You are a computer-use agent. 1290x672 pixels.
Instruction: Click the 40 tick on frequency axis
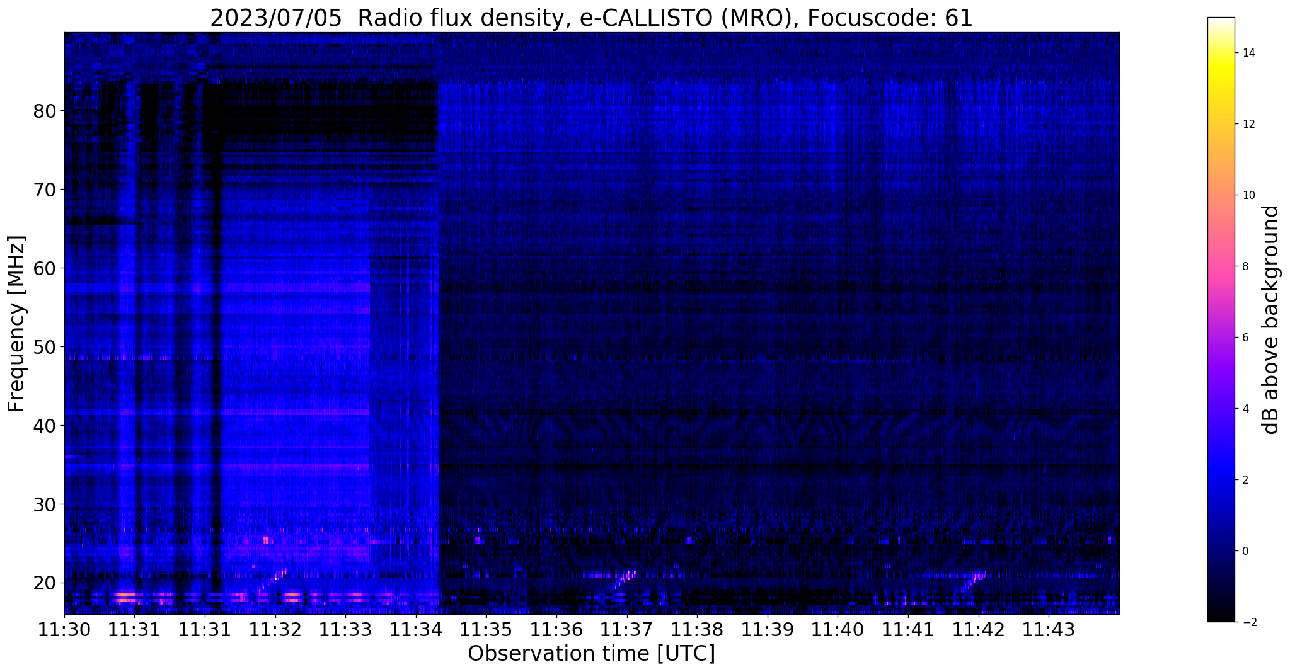coord(45,426)
